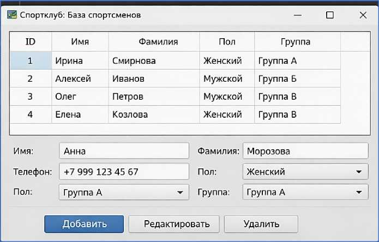The height and width of the screenshot is (242, 379).
Task: Select Группа В cell in Олег's row
Action: click(298, 96)
